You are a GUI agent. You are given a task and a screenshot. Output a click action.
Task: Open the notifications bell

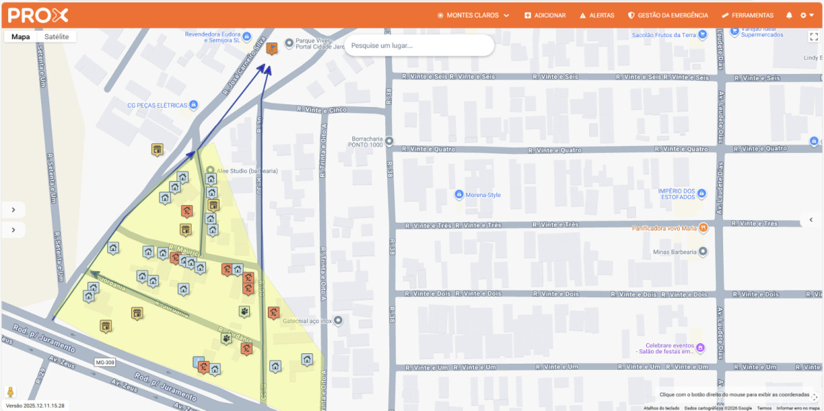[789, 15]
